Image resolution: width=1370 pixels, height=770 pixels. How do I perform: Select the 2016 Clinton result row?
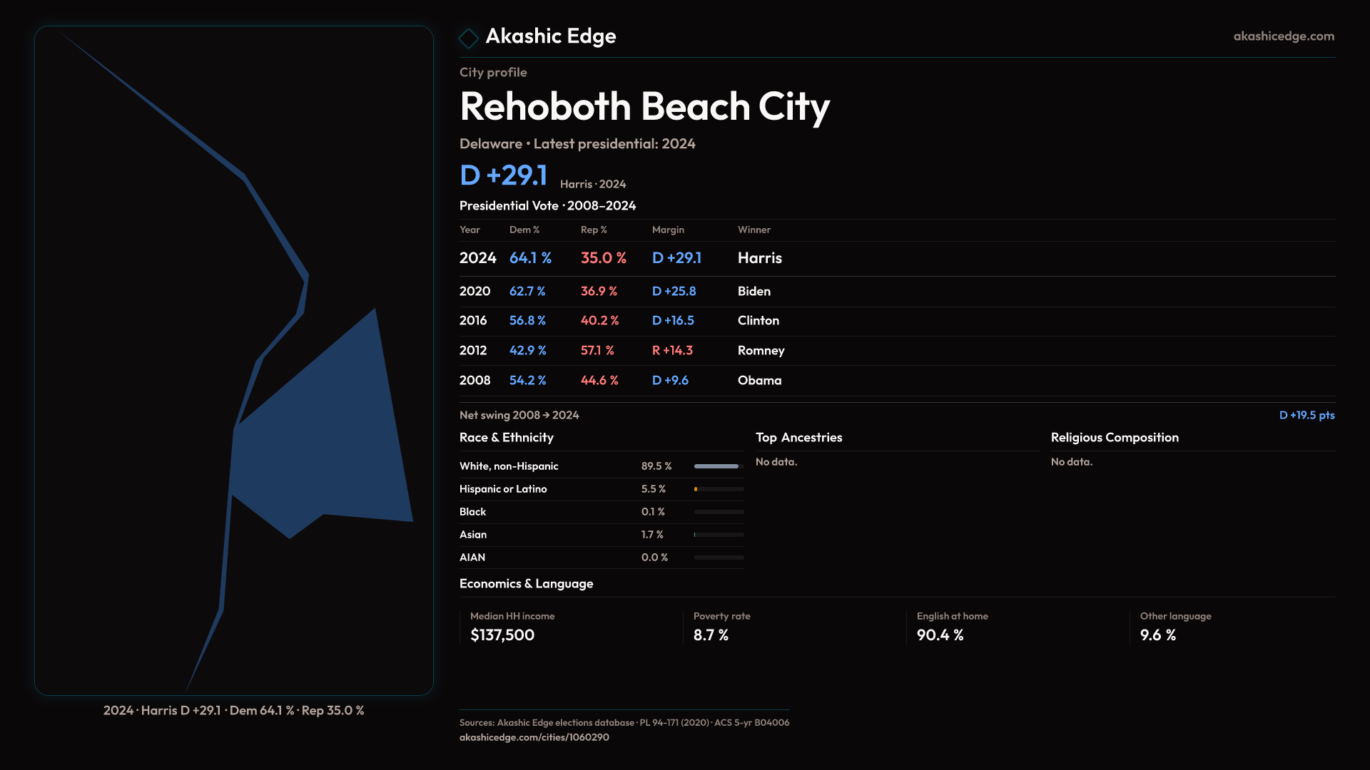pyautogui.click(x=621, y=321)
